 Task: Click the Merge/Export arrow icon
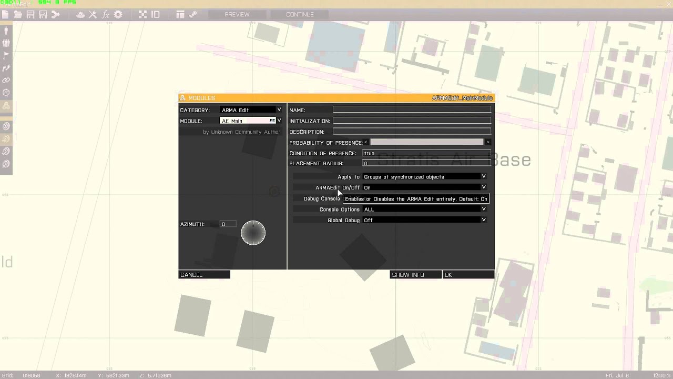point(55,15)
